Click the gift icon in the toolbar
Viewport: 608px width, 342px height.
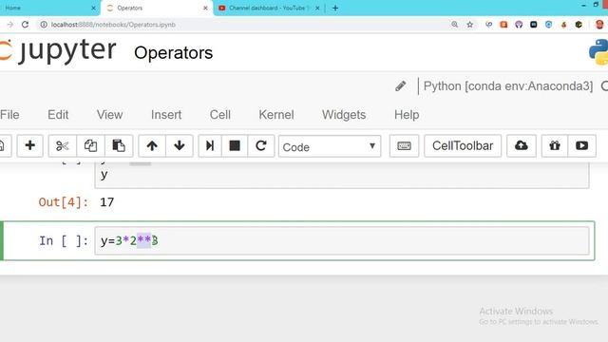[555, 145]
